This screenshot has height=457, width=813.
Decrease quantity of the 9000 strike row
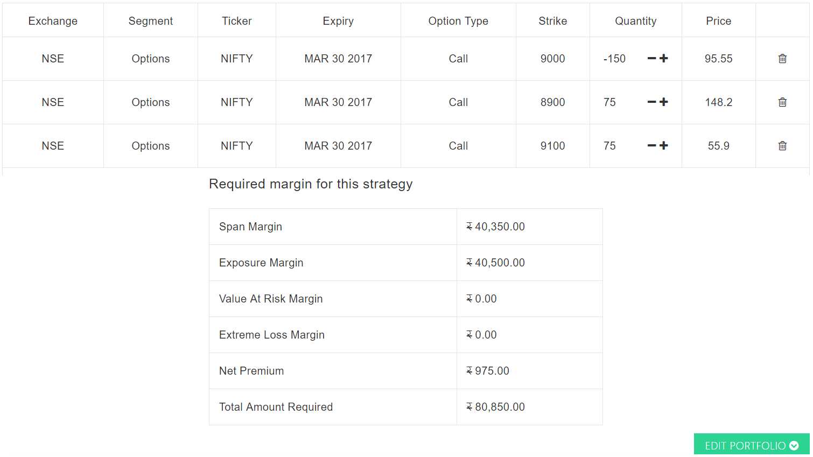click(651, 58)
